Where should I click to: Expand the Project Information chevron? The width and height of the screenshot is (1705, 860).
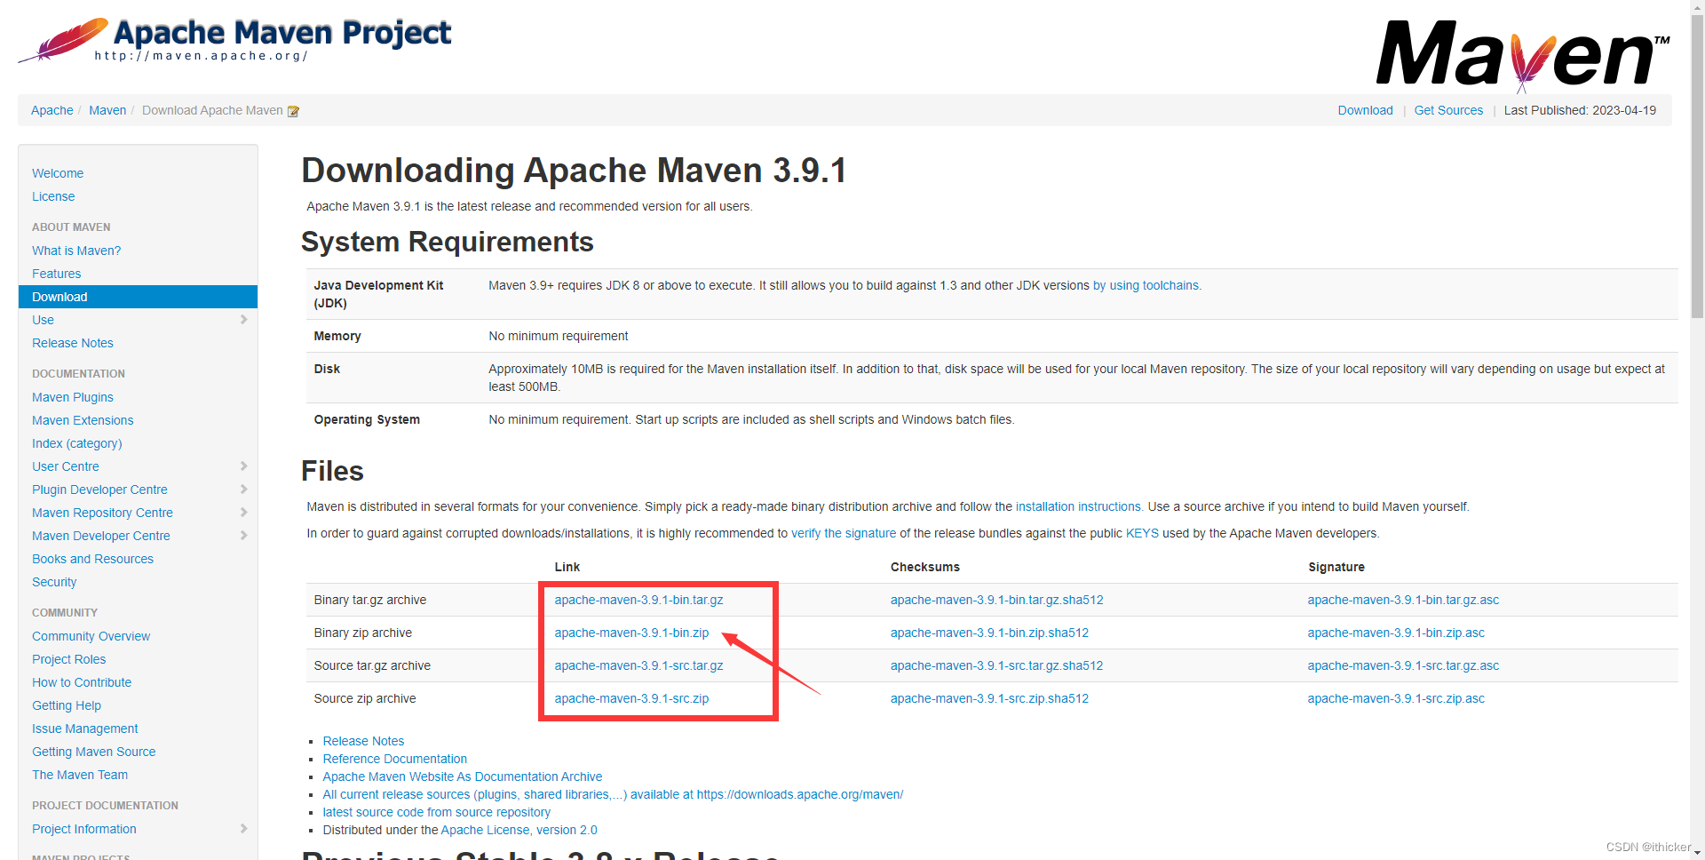coord(243,829)
